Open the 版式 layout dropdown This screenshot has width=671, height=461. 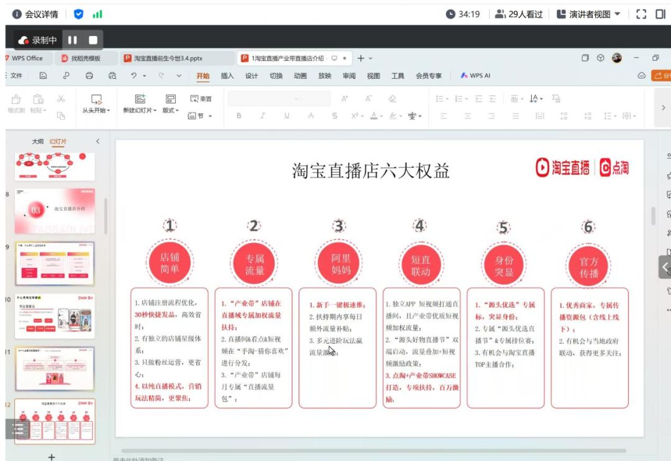point(171,104)
